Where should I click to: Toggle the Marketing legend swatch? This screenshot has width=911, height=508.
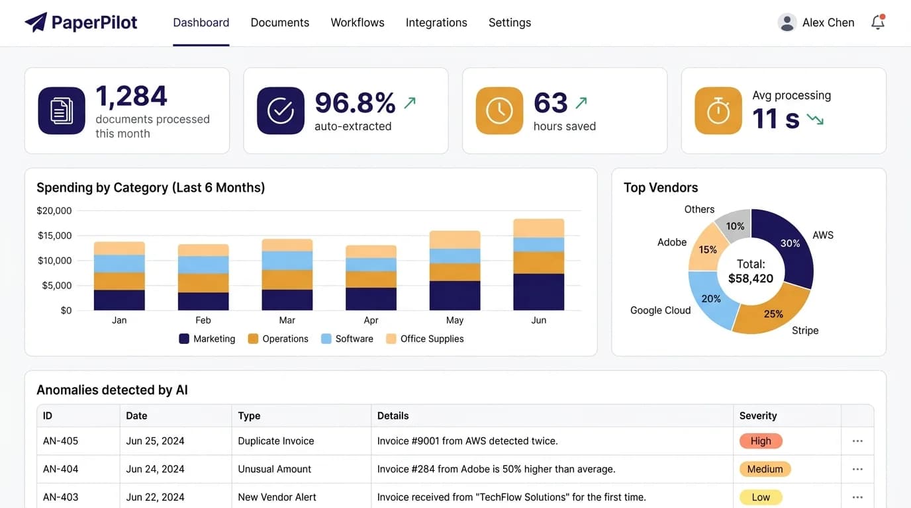[x=184, y=339]
